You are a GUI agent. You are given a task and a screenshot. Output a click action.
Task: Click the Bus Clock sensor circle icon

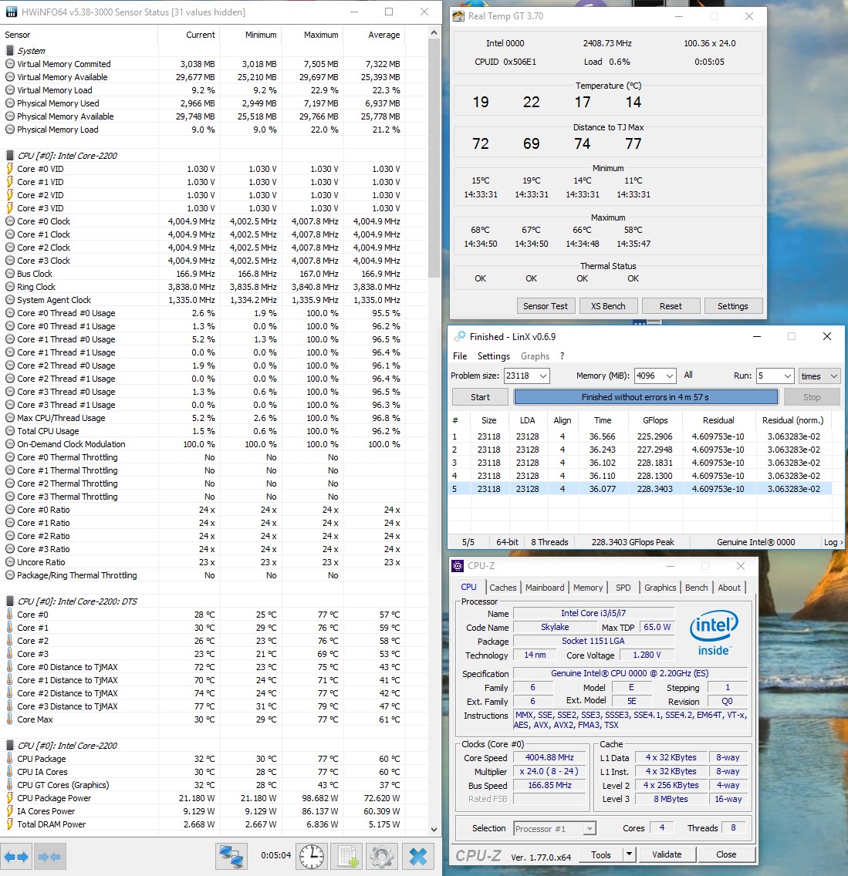click(x=9, y=274)
